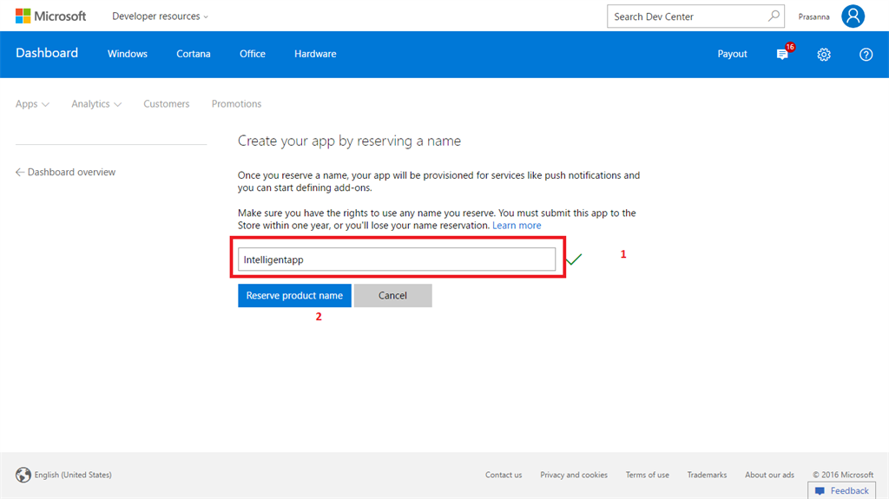The width and height of the screenshot is (889, 499).
Task: Open the Contact us link
Action: coord(504,475)
